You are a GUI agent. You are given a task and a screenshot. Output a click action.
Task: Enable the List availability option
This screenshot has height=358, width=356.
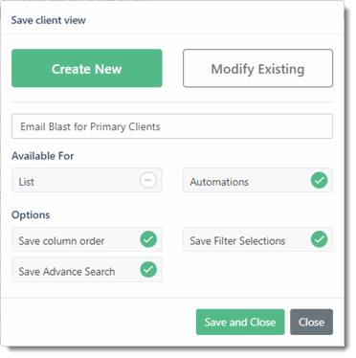click(x=87, y=181)
